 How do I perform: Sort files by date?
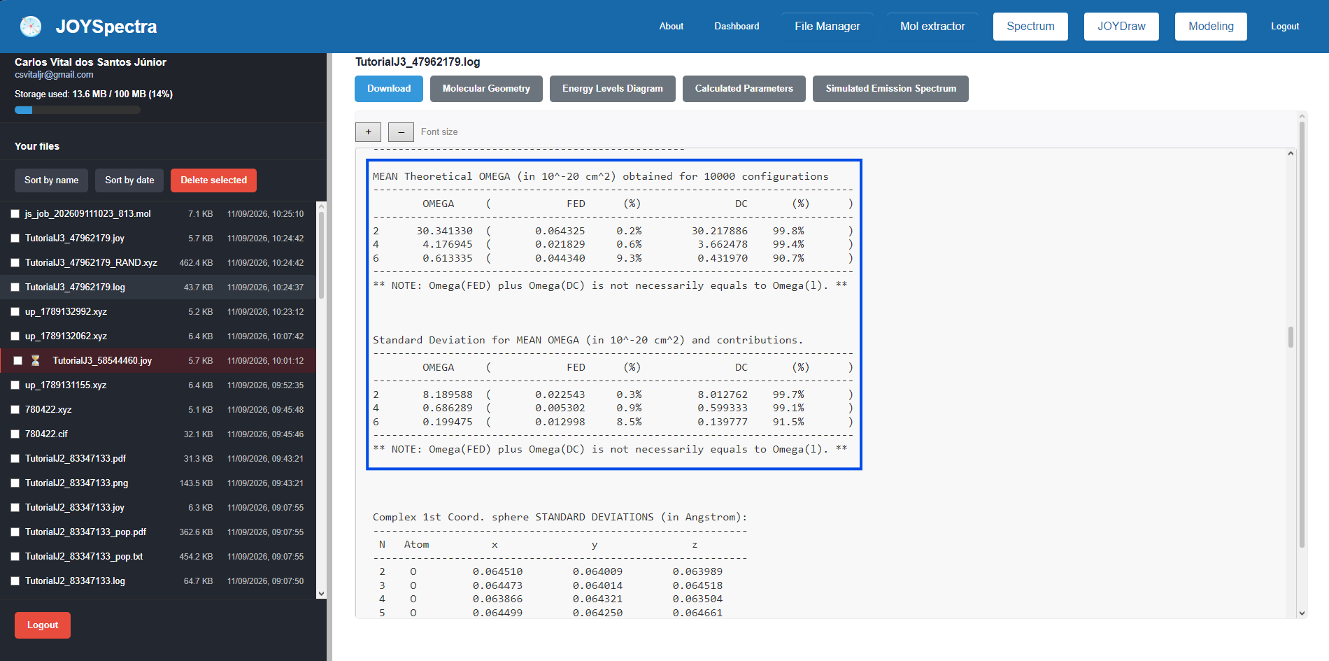click(129, 180)
